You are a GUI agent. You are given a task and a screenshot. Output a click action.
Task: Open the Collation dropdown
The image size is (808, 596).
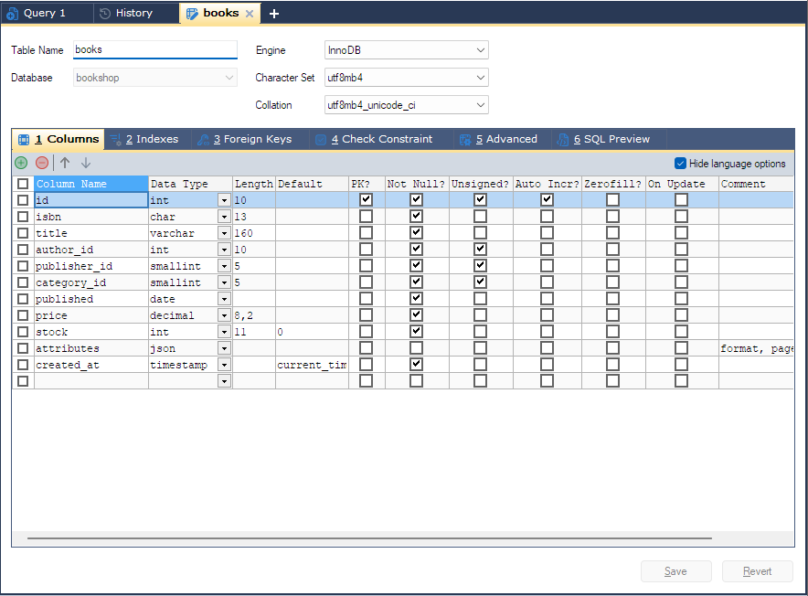407,105
